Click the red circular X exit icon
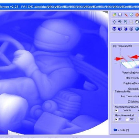 (137, 15)
